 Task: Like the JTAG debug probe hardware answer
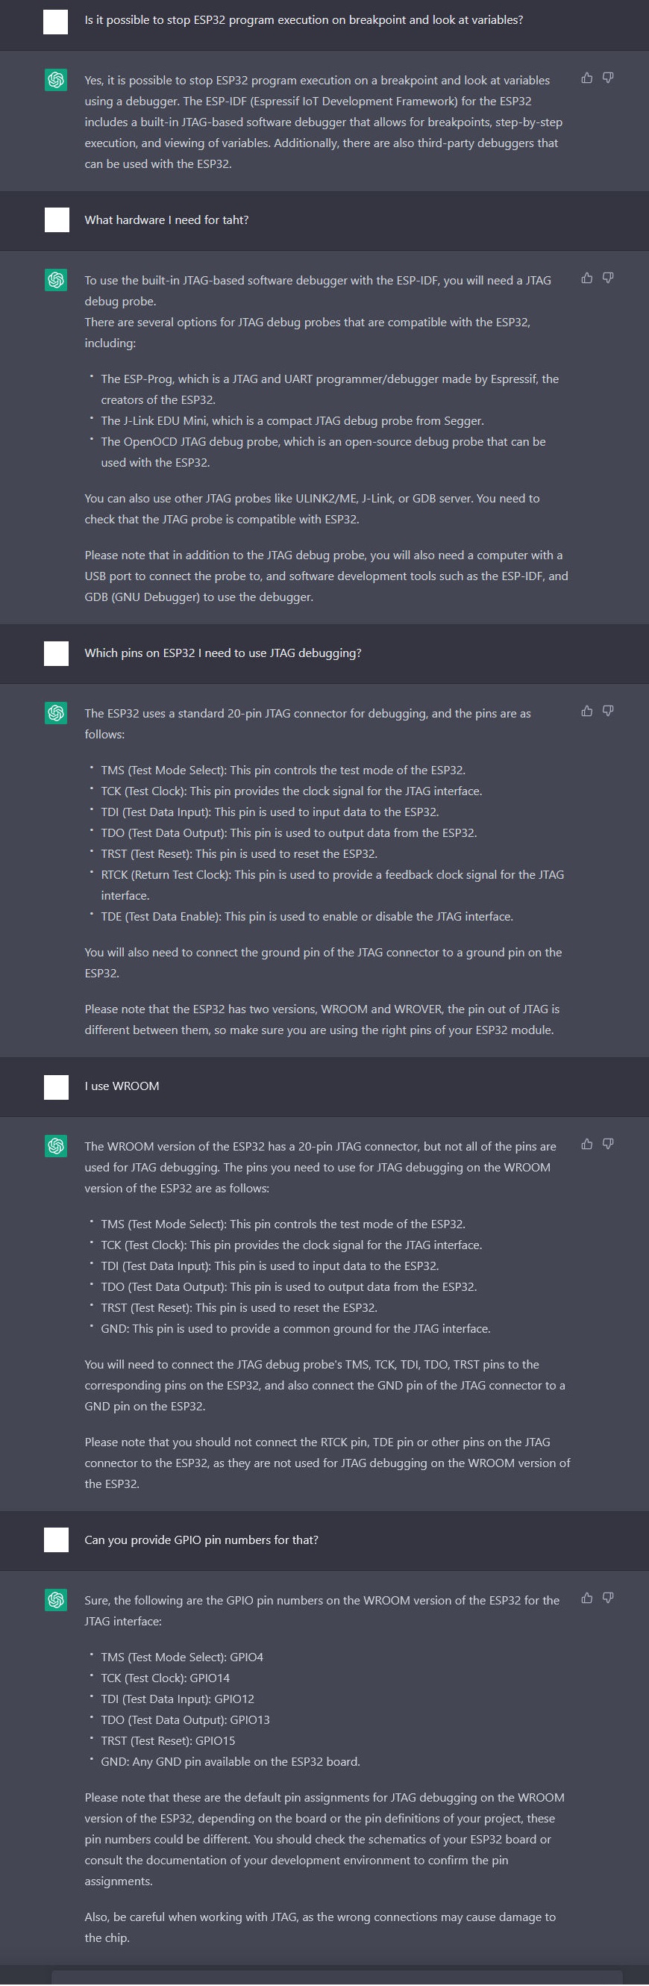586,278
